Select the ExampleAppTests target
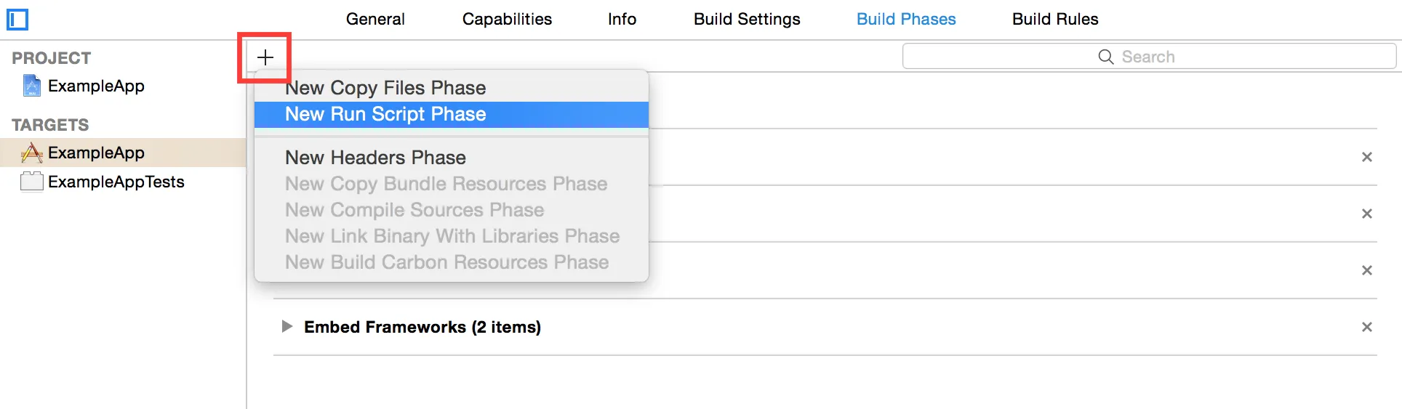 click(116, 182)
